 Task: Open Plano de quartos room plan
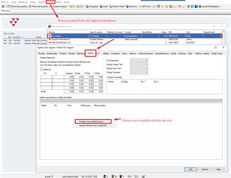38,6
